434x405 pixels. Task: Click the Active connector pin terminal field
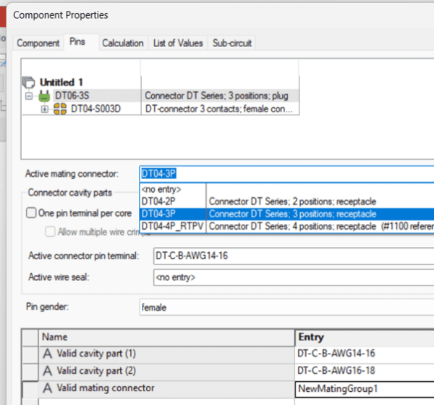tap(289, 256)
